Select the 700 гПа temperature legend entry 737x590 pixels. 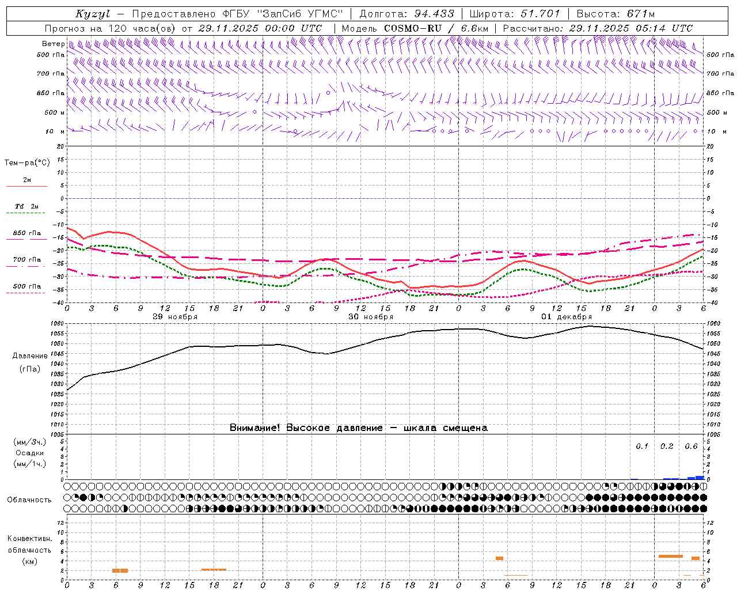click(x=27, y=260)
